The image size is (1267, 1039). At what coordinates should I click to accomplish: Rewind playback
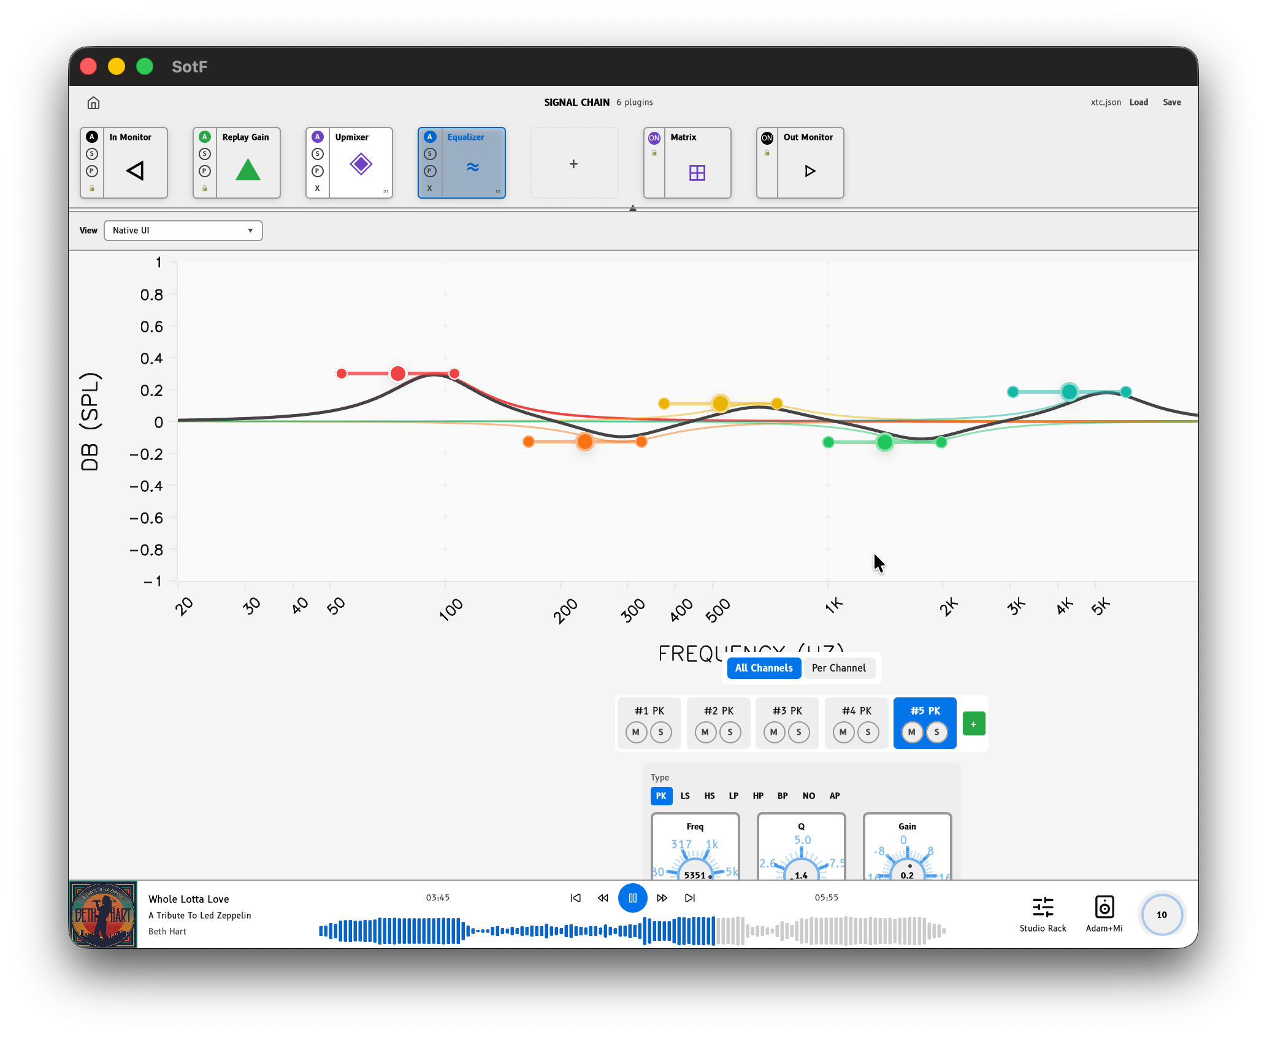603,898
